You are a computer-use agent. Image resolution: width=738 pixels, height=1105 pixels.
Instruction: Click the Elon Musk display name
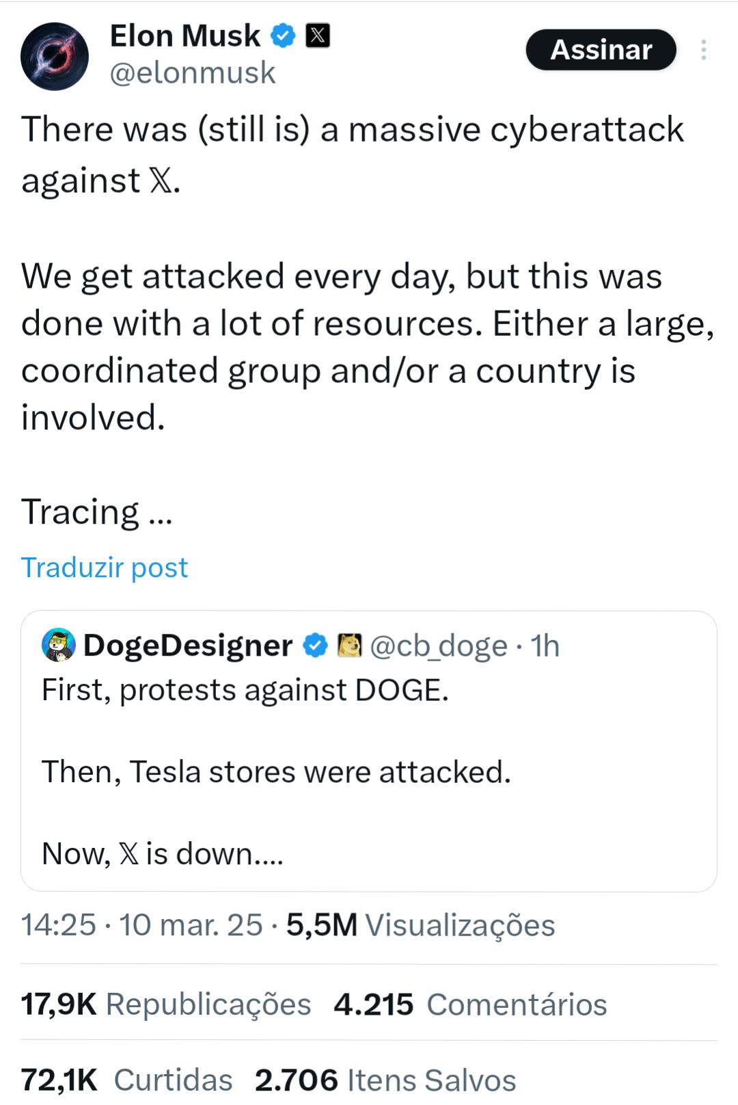tap(184, 36)
